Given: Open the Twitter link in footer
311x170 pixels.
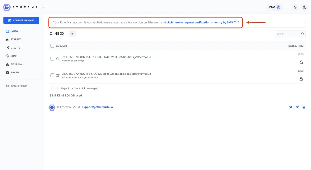Looking at the screenshot, I should [291, 107].
